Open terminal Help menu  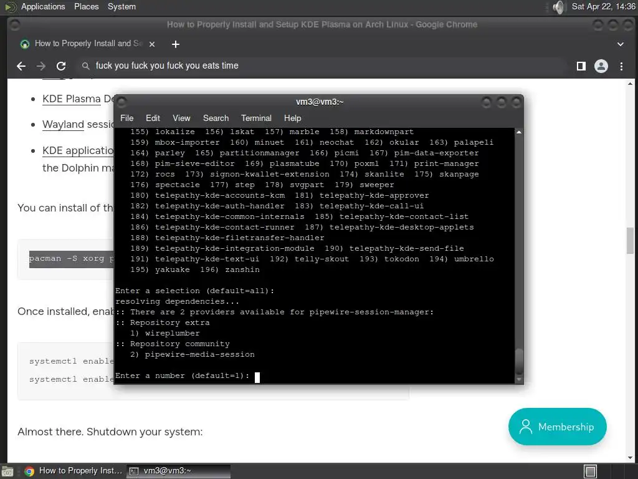(x=292, y=118)
